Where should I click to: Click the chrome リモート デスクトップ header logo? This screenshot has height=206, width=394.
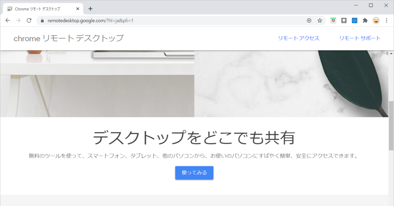point(68,38)
